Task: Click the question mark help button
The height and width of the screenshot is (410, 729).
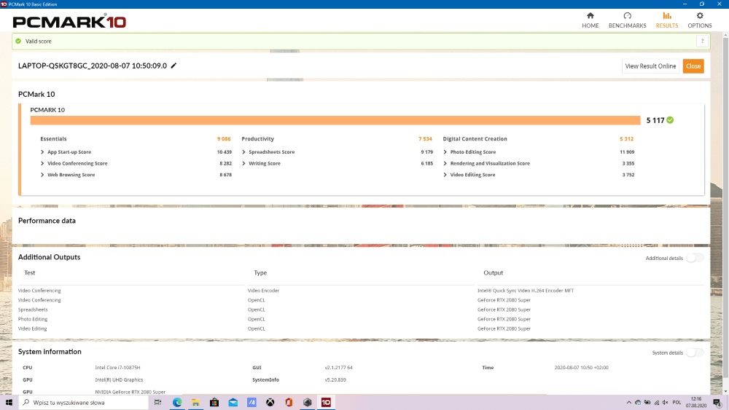Action: click(701, 42)
